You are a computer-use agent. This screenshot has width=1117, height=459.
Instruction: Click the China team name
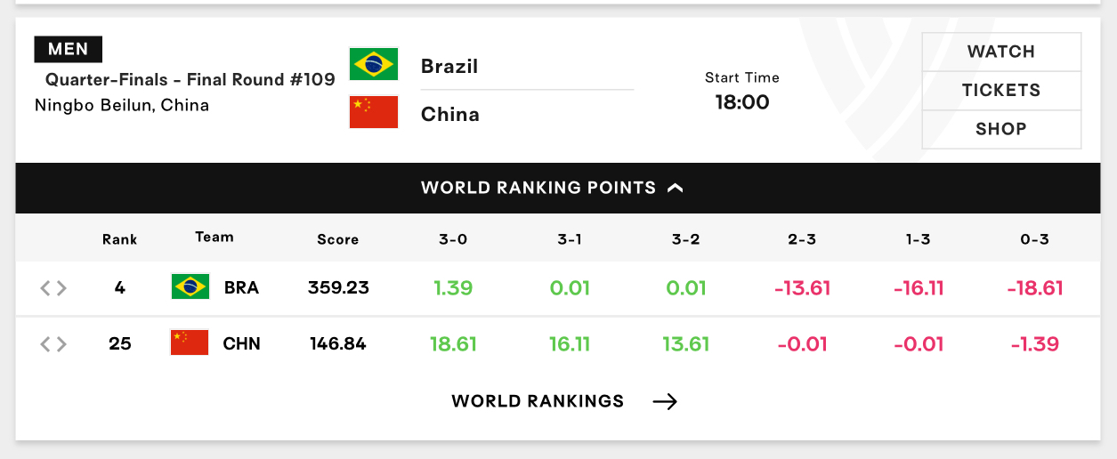click(x=450, y=114)
